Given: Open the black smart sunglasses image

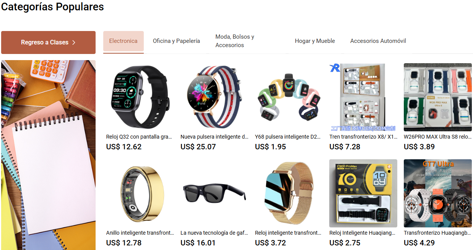Looking at the screenshot, I should pyautogui.click(x=215, y=193).
